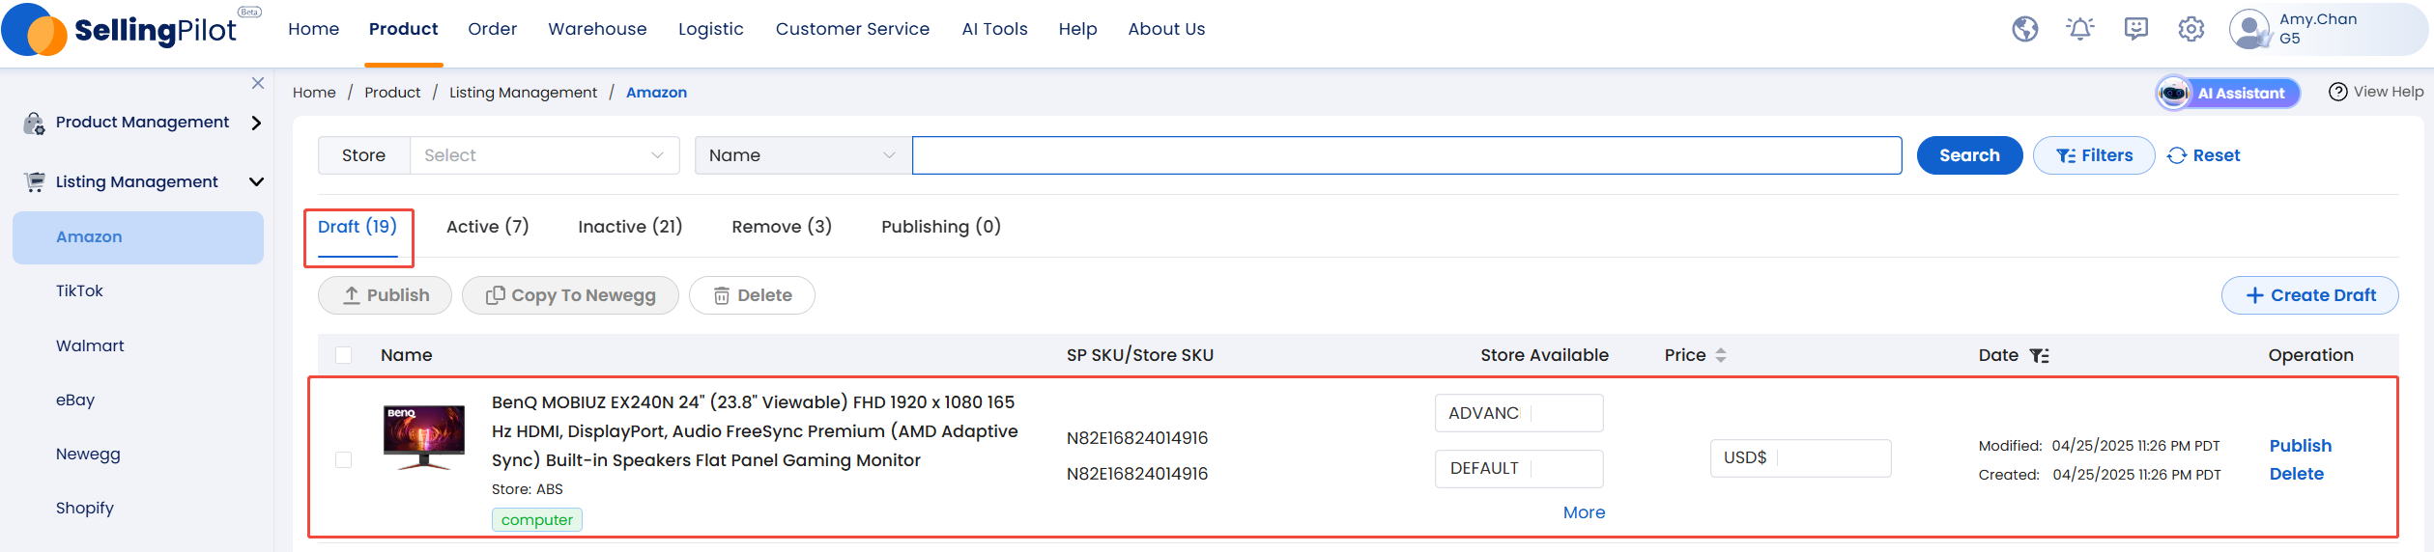The image size is (2434, 552).
Task: Open the notifications bell icon
Action: [x=2080, y=29]
